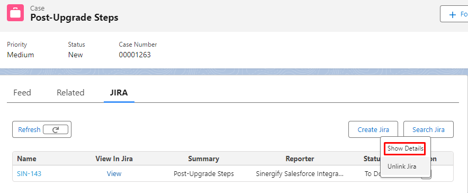Click the View In Jira column header
The image size is (468, 193).
tap(114, 159)
